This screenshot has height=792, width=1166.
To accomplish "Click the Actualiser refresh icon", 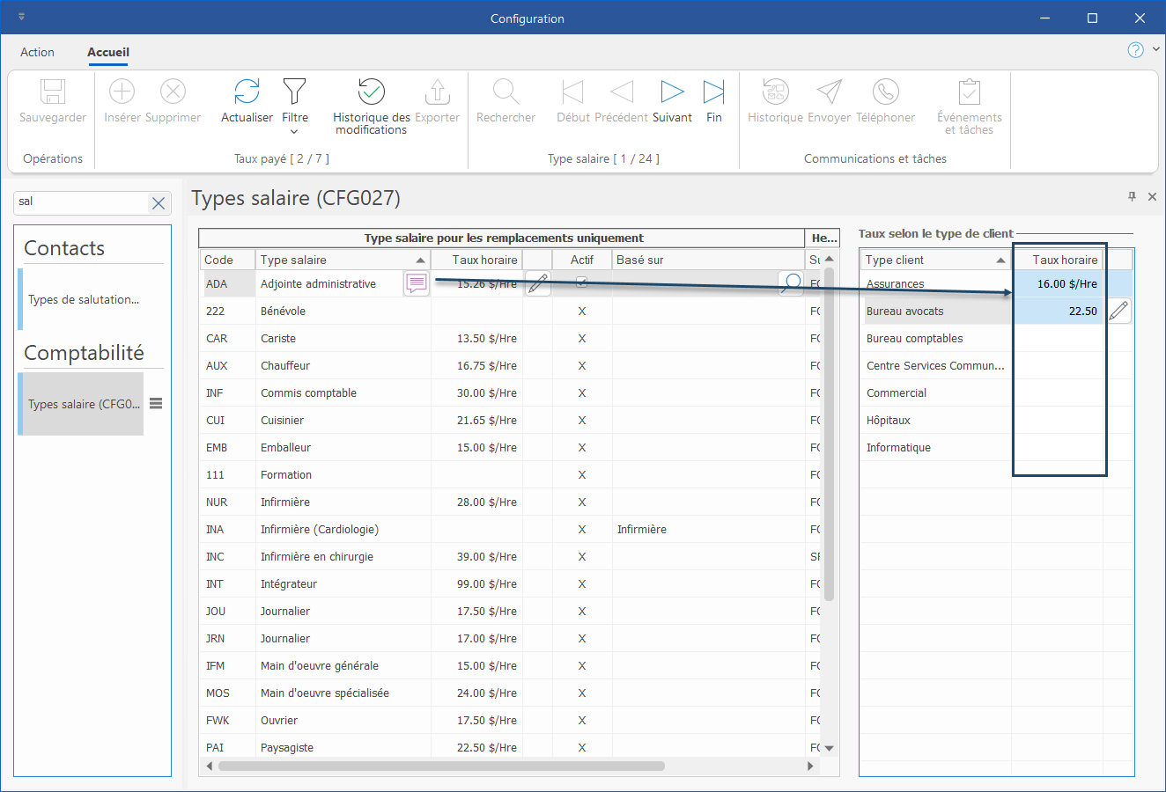I will [247, 92].
